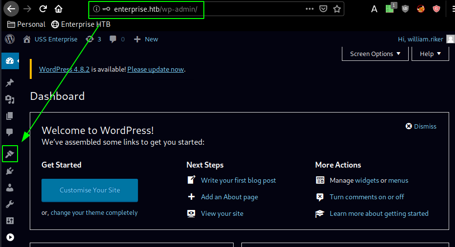Show site information icon in address bar

97,9
